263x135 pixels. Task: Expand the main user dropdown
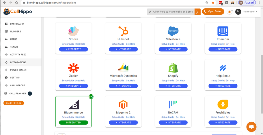coord(250,12)
